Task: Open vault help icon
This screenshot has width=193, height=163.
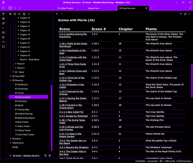Action: pyautogui.click(x=45, y=156)
